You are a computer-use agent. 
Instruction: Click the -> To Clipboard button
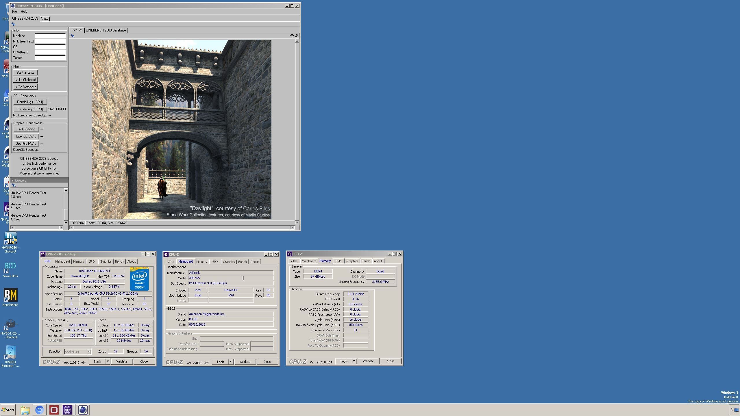click(x=25, y=80)
